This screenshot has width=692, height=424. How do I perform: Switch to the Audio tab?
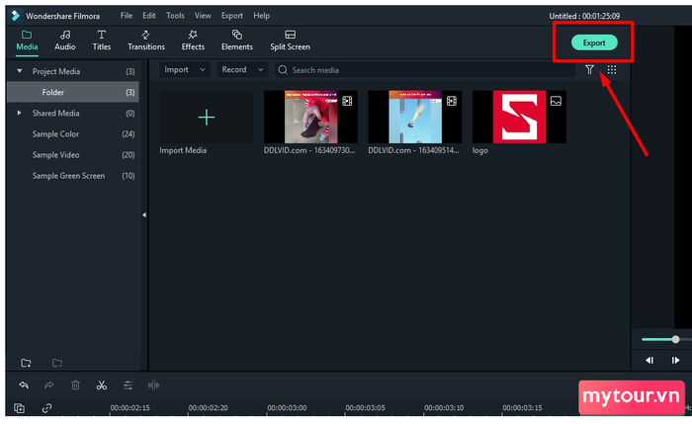(x=65, y=41)
